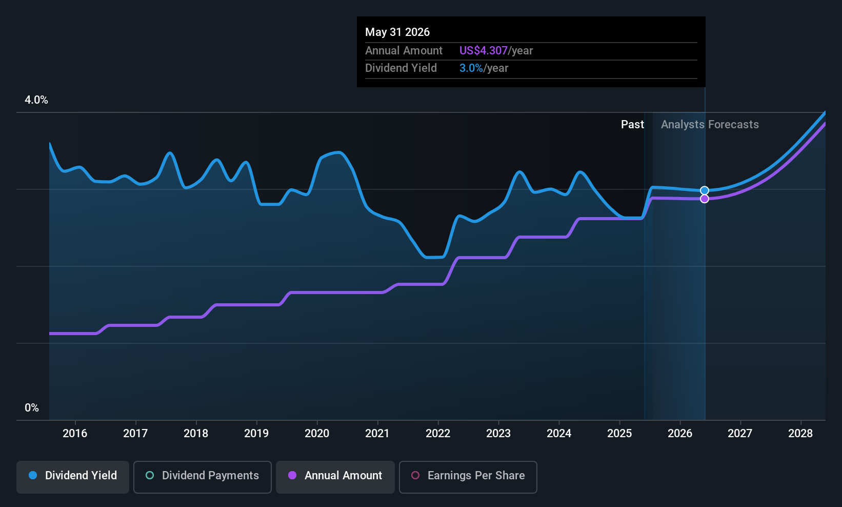The image size is (842, 507).
Task: Click the 2017 x-axis label
Action: tap(135, 434)
